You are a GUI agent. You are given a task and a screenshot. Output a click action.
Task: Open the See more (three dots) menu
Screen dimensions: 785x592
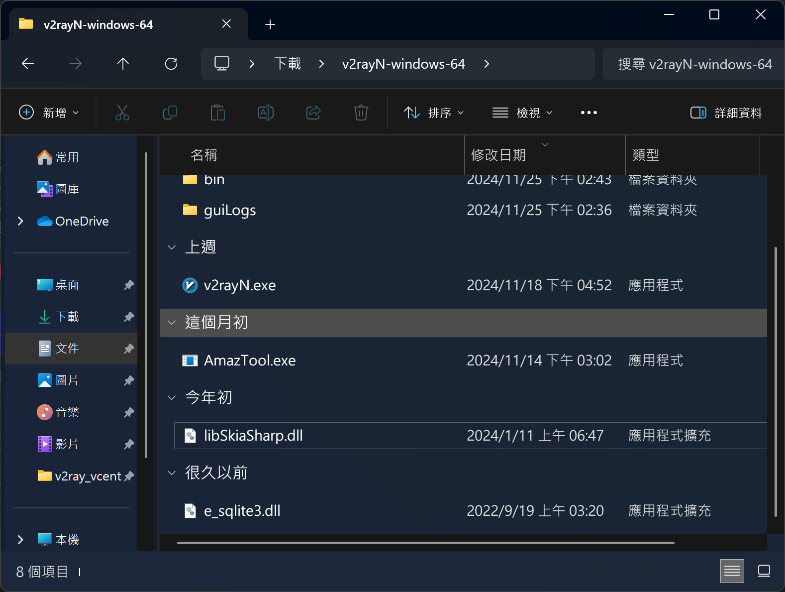coord(589,113)
